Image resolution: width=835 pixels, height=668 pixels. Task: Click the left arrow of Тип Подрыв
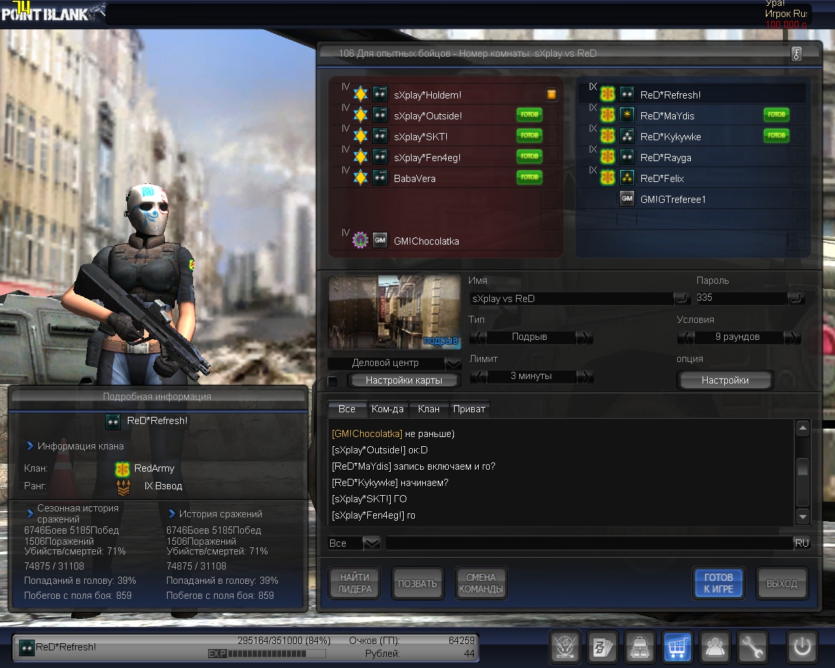(478, 337)
